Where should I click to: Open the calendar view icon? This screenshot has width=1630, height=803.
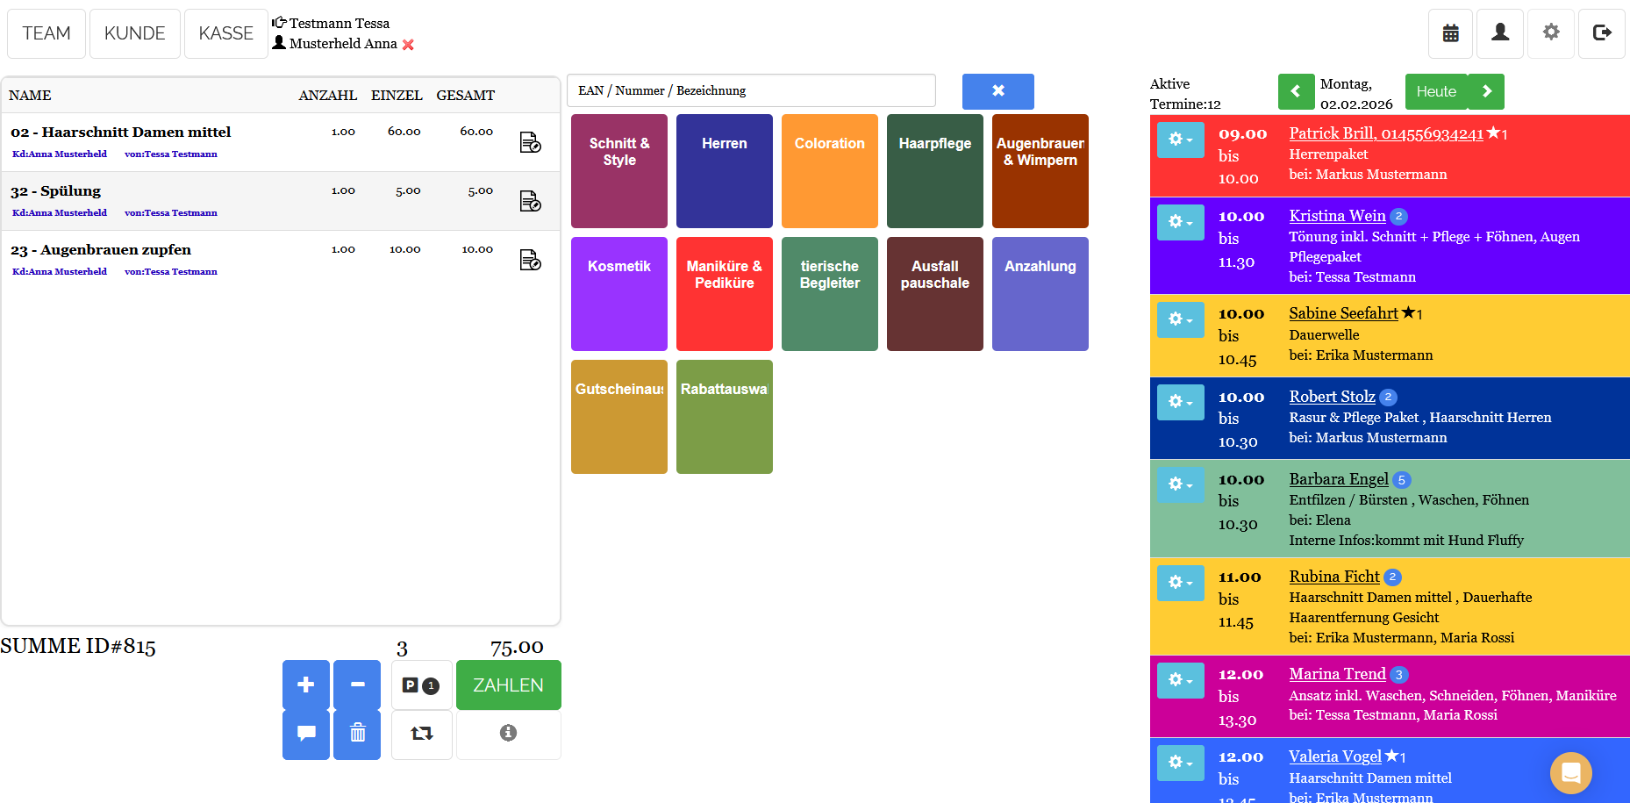1451,33
